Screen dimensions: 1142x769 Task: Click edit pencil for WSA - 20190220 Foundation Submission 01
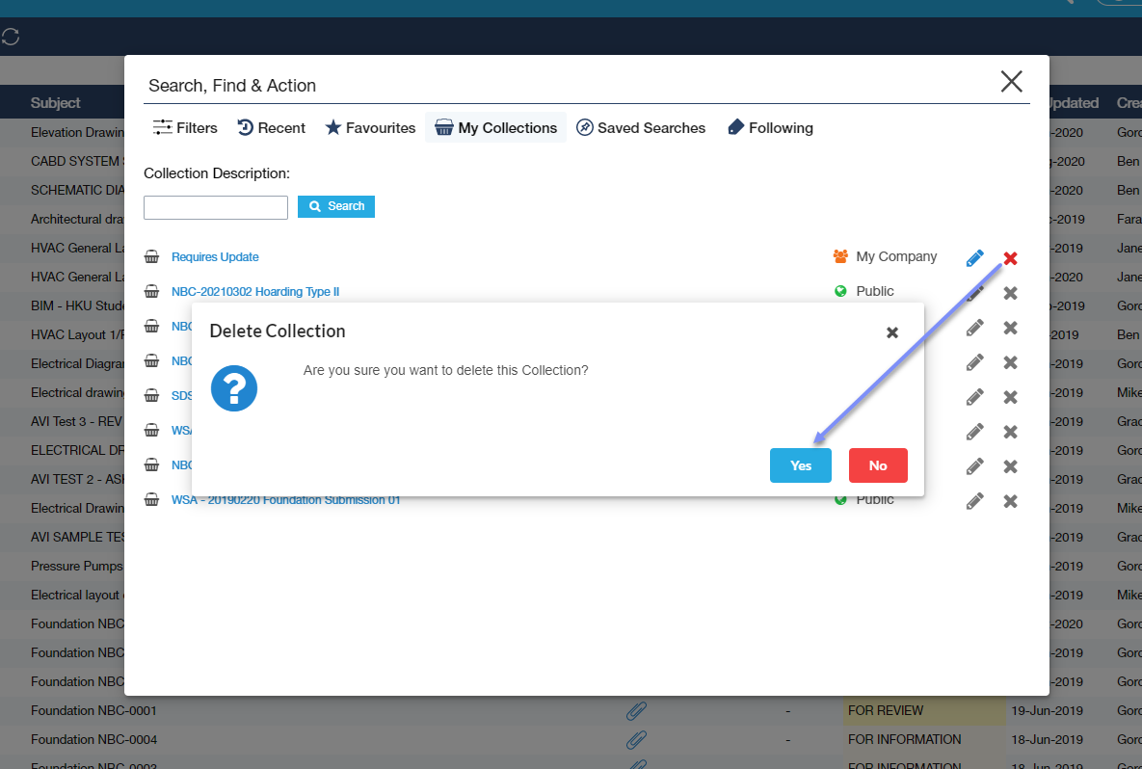click(x=974, y=501)
